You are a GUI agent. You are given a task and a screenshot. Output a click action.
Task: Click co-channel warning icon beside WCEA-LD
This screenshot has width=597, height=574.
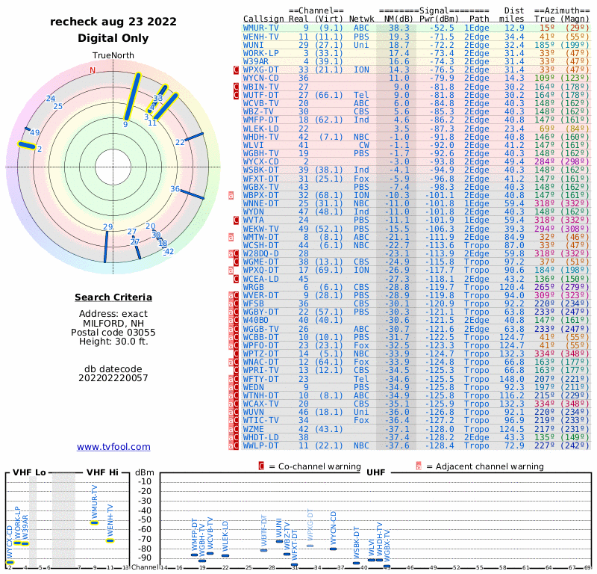[x=237, y=279]
